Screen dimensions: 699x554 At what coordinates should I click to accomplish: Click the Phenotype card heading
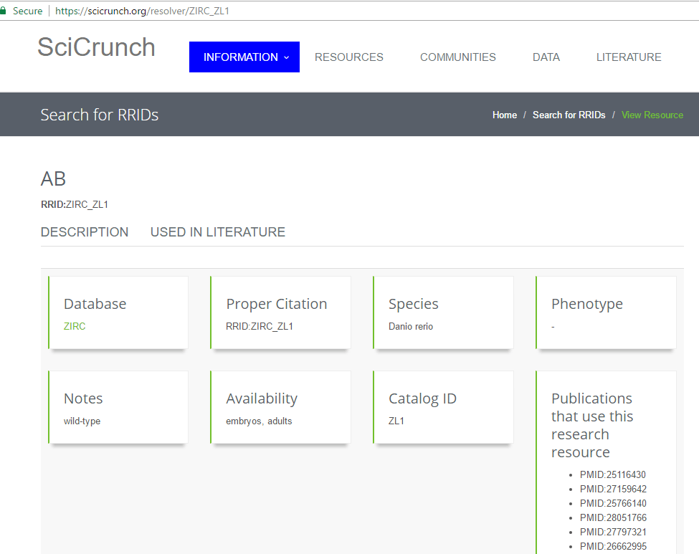587,304
